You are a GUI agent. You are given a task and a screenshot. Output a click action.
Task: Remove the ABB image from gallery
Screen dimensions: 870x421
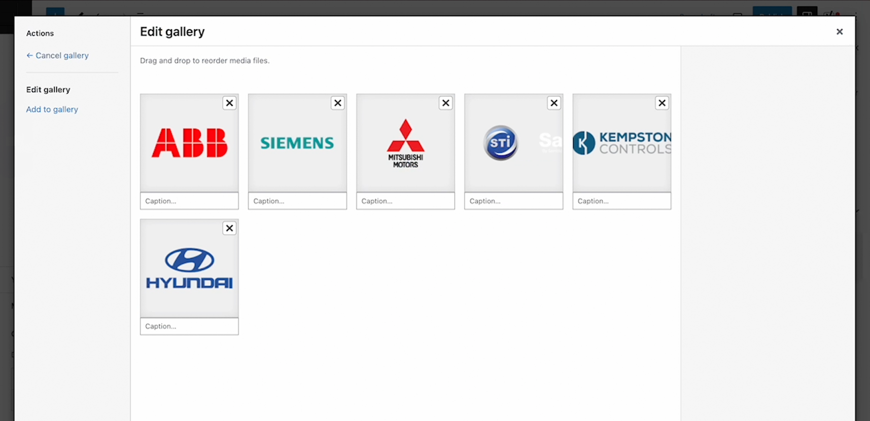(x=229, y=103)
